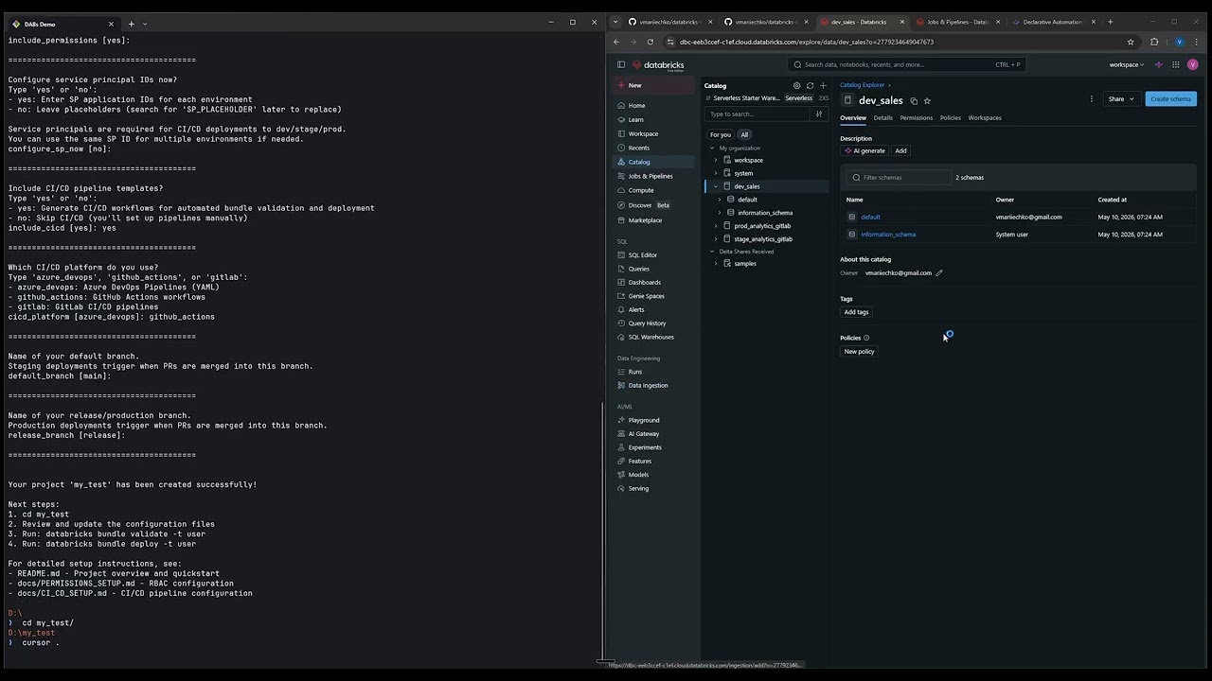Bookmark this page in Chrome
This screenshot has height=681, width=1212.
[x=1131, y=42]
